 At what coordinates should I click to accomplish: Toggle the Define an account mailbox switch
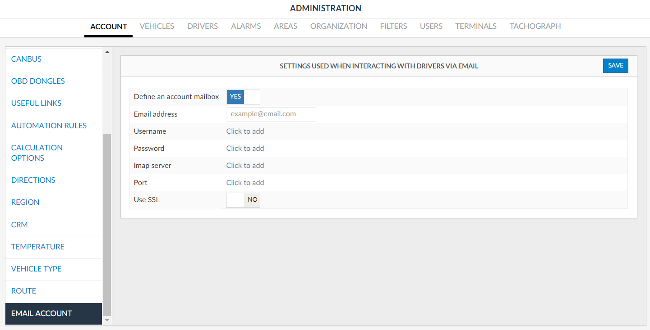(243, 97)
